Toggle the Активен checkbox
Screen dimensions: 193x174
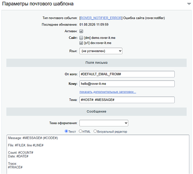[x=81, y=31]
